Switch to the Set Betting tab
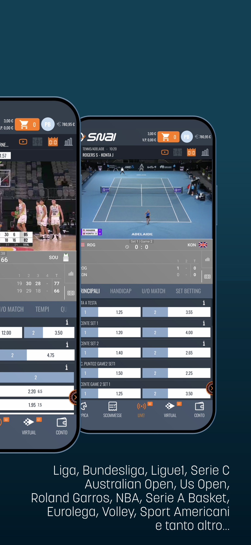 pos(188,291)
